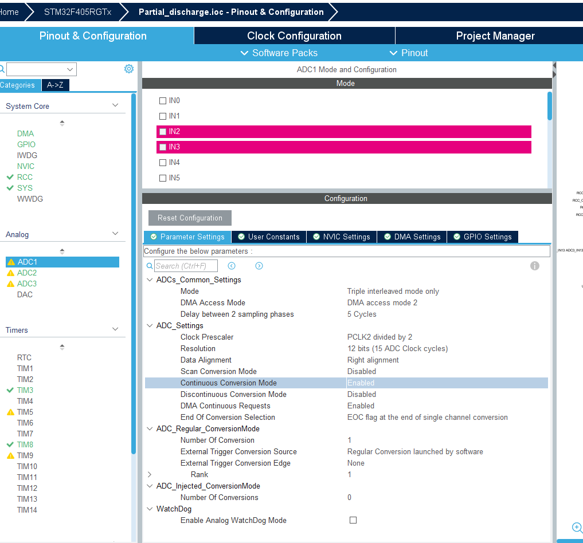Toggle the highlighted IN3 checkbox
The width and height of the screenshot is (583, 543).
[x=162, y=147]
